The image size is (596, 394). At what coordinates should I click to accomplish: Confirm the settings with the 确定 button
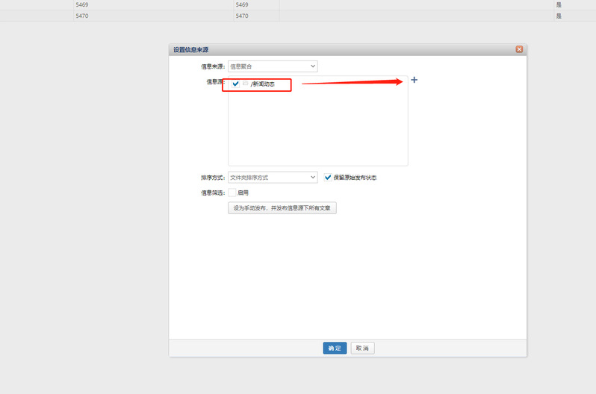pos(335,348)
